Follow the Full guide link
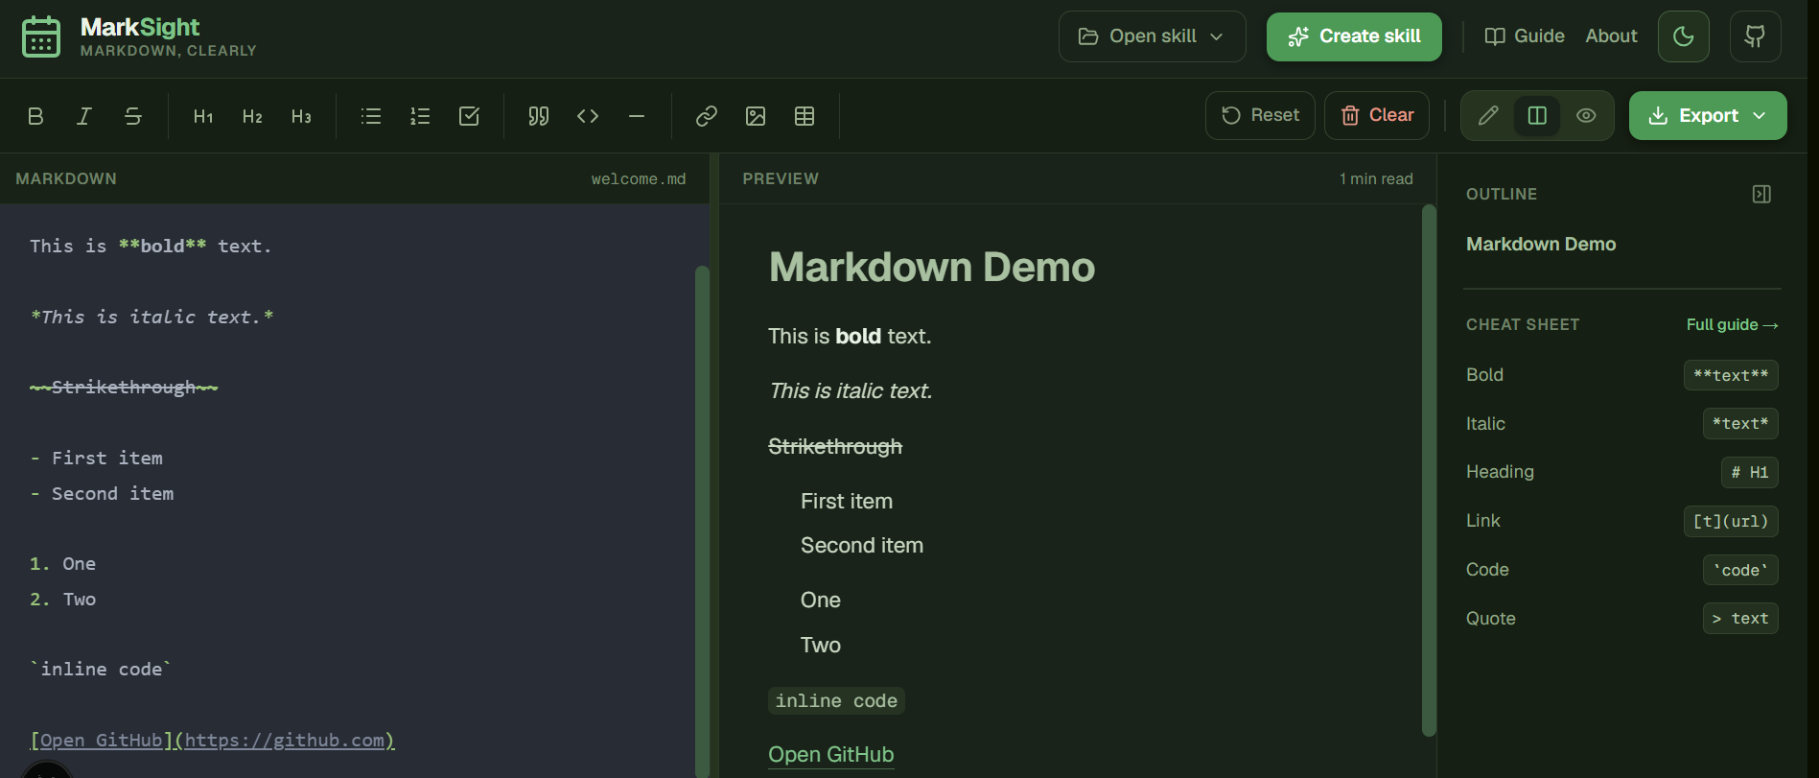 coord(1732,324)
